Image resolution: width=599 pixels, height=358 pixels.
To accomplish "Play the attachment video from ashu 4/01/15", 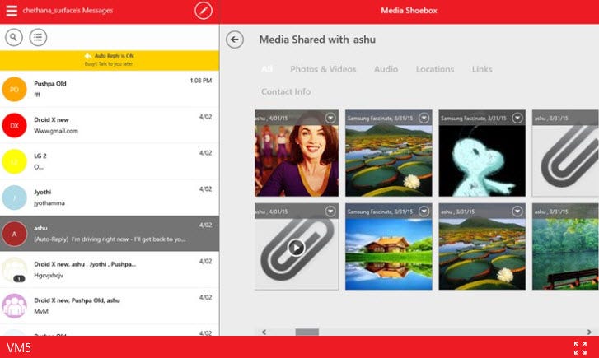I will [x=296, y=248].
